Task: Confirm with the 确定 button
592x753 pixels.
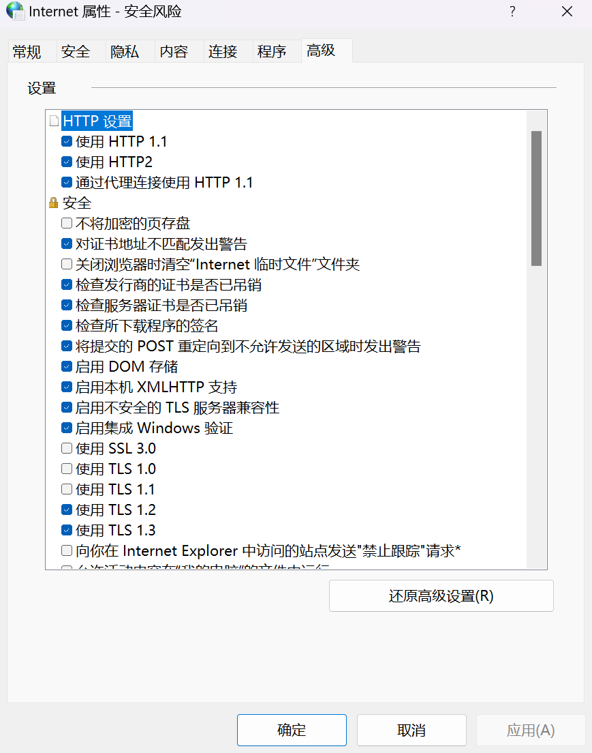Action: click(292, 730)
